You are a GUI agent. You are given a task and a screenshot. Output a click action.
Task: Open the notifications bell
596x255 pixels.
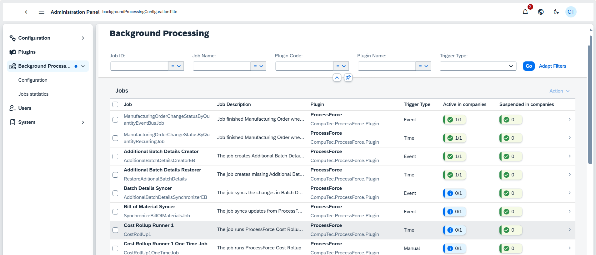click(525, 12)
